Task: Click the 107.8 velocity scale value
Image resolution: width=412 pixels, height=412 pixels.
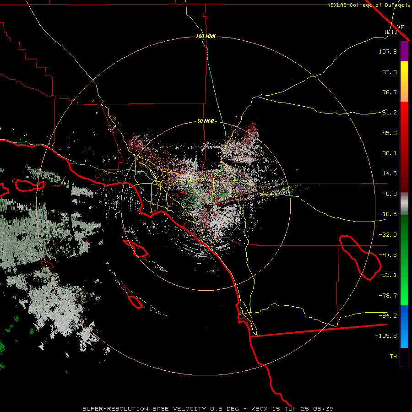Action: pos(388,51)
